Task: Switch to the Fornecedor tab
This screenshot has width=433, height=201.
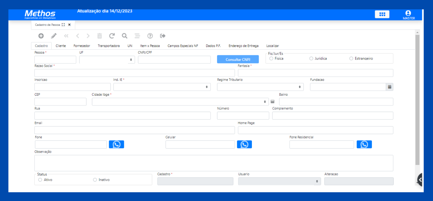Action: 82,46
